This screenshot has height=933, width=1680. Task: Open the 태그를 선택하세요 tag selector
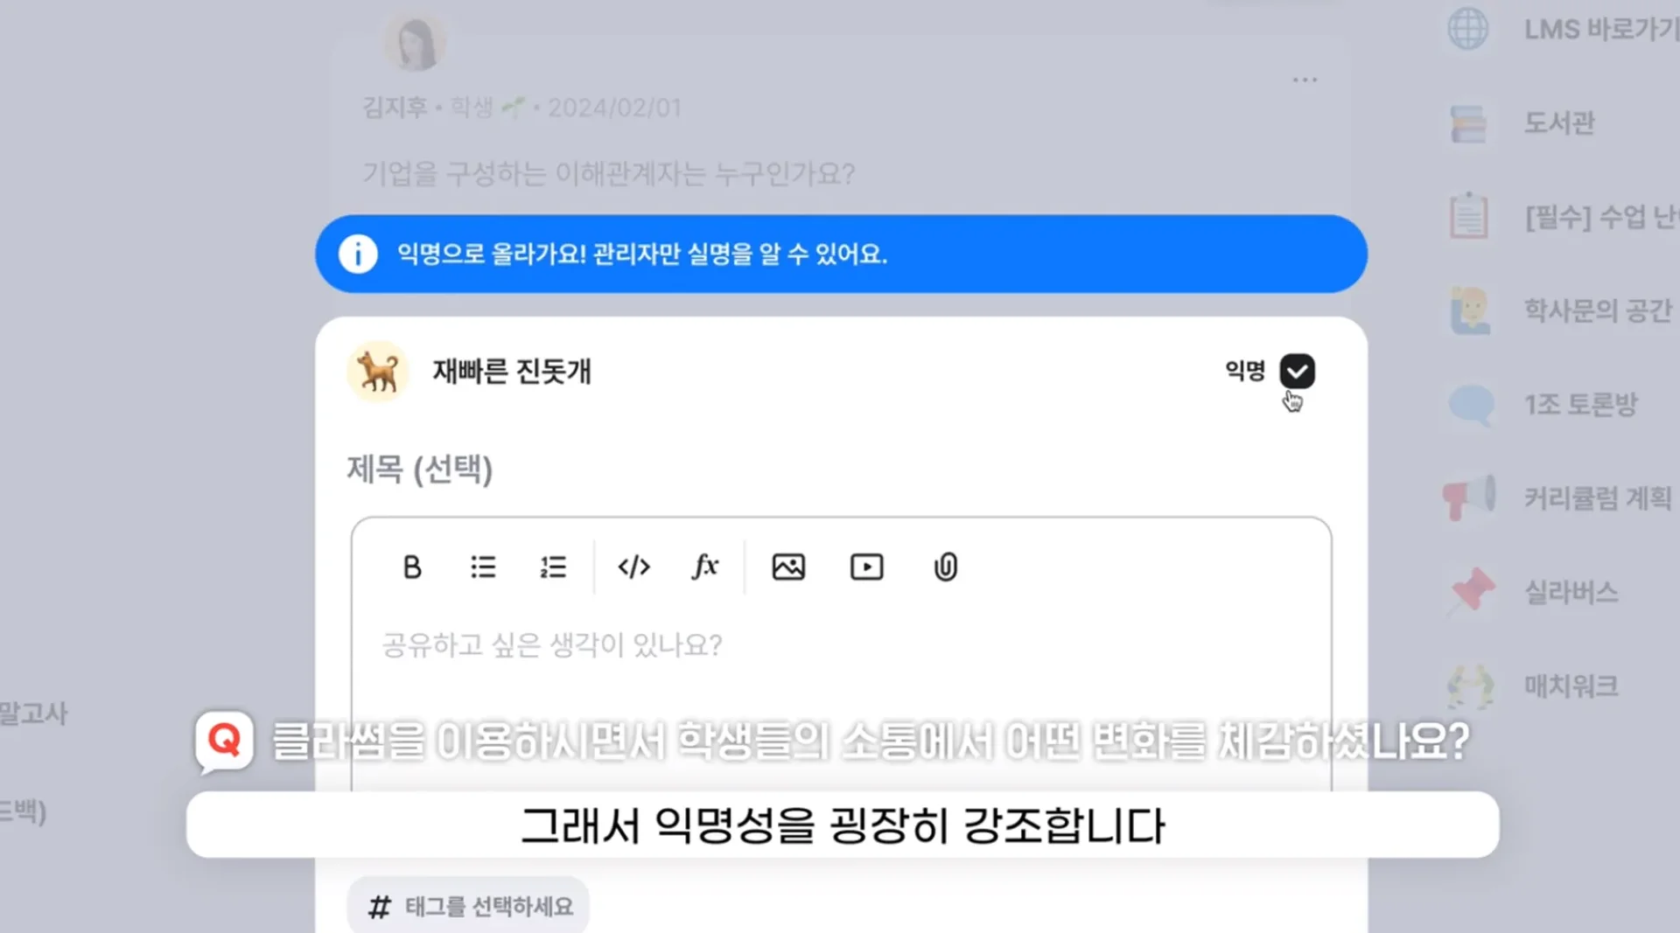[x=469, y=907]
